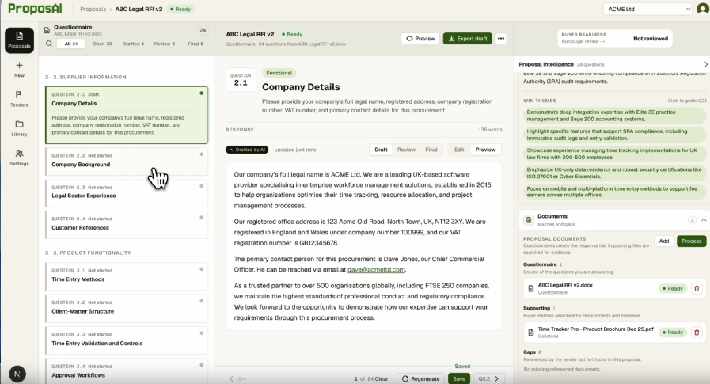Switch response to Edit mode

pyautogui.click(x=459, y=150)
